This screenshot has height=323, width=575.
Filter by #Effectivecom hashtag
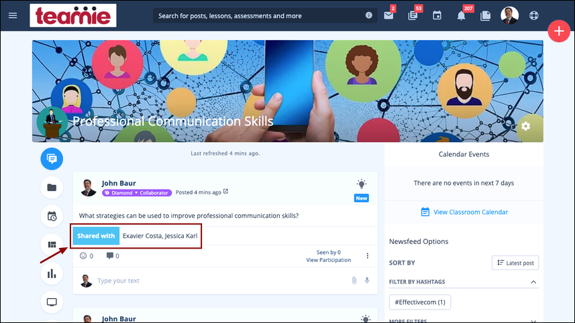(x=420, y=302)
